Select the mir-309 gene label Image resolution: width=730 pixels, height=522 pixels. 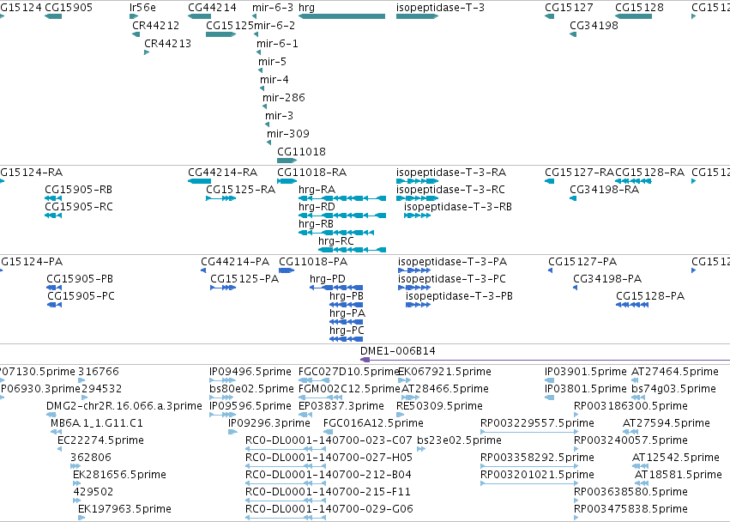pyautogui.click(x=287, y=134)
